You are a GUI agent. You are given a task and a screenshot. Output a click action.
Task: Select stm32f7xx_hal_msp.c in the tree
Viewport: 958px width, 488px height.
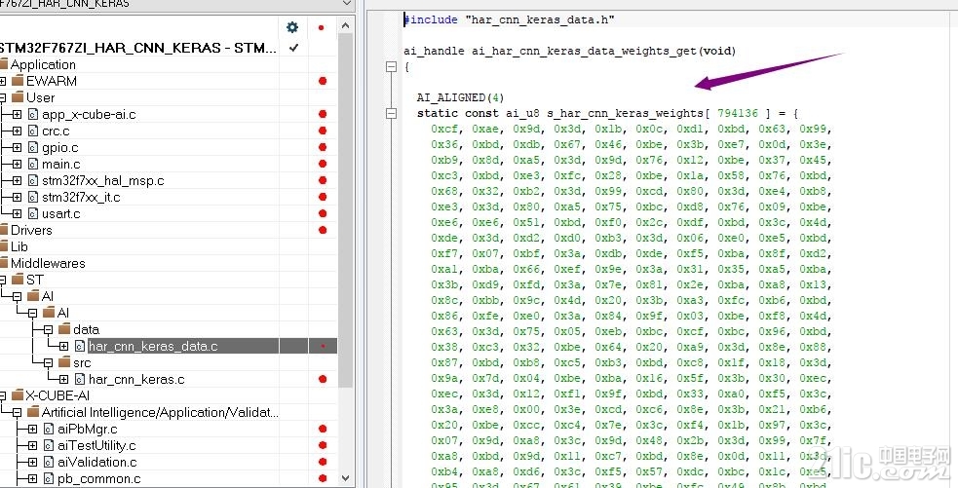[102, 180]
